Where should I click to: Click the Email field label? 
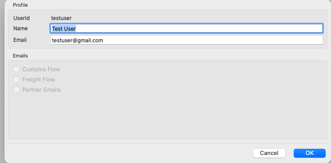(20, 40)
